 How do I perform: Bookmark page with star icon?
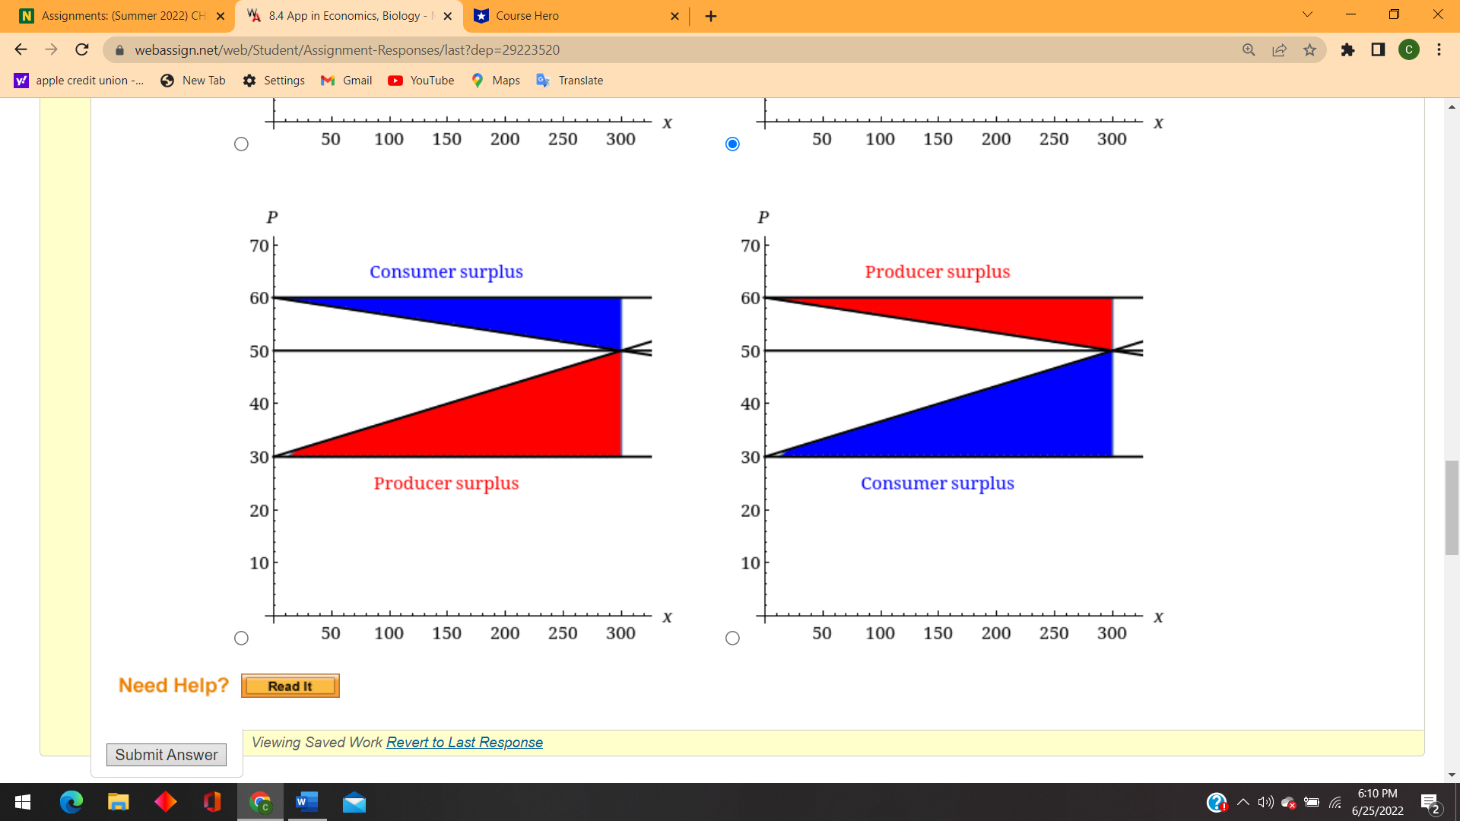click(x=1309, y=50)
